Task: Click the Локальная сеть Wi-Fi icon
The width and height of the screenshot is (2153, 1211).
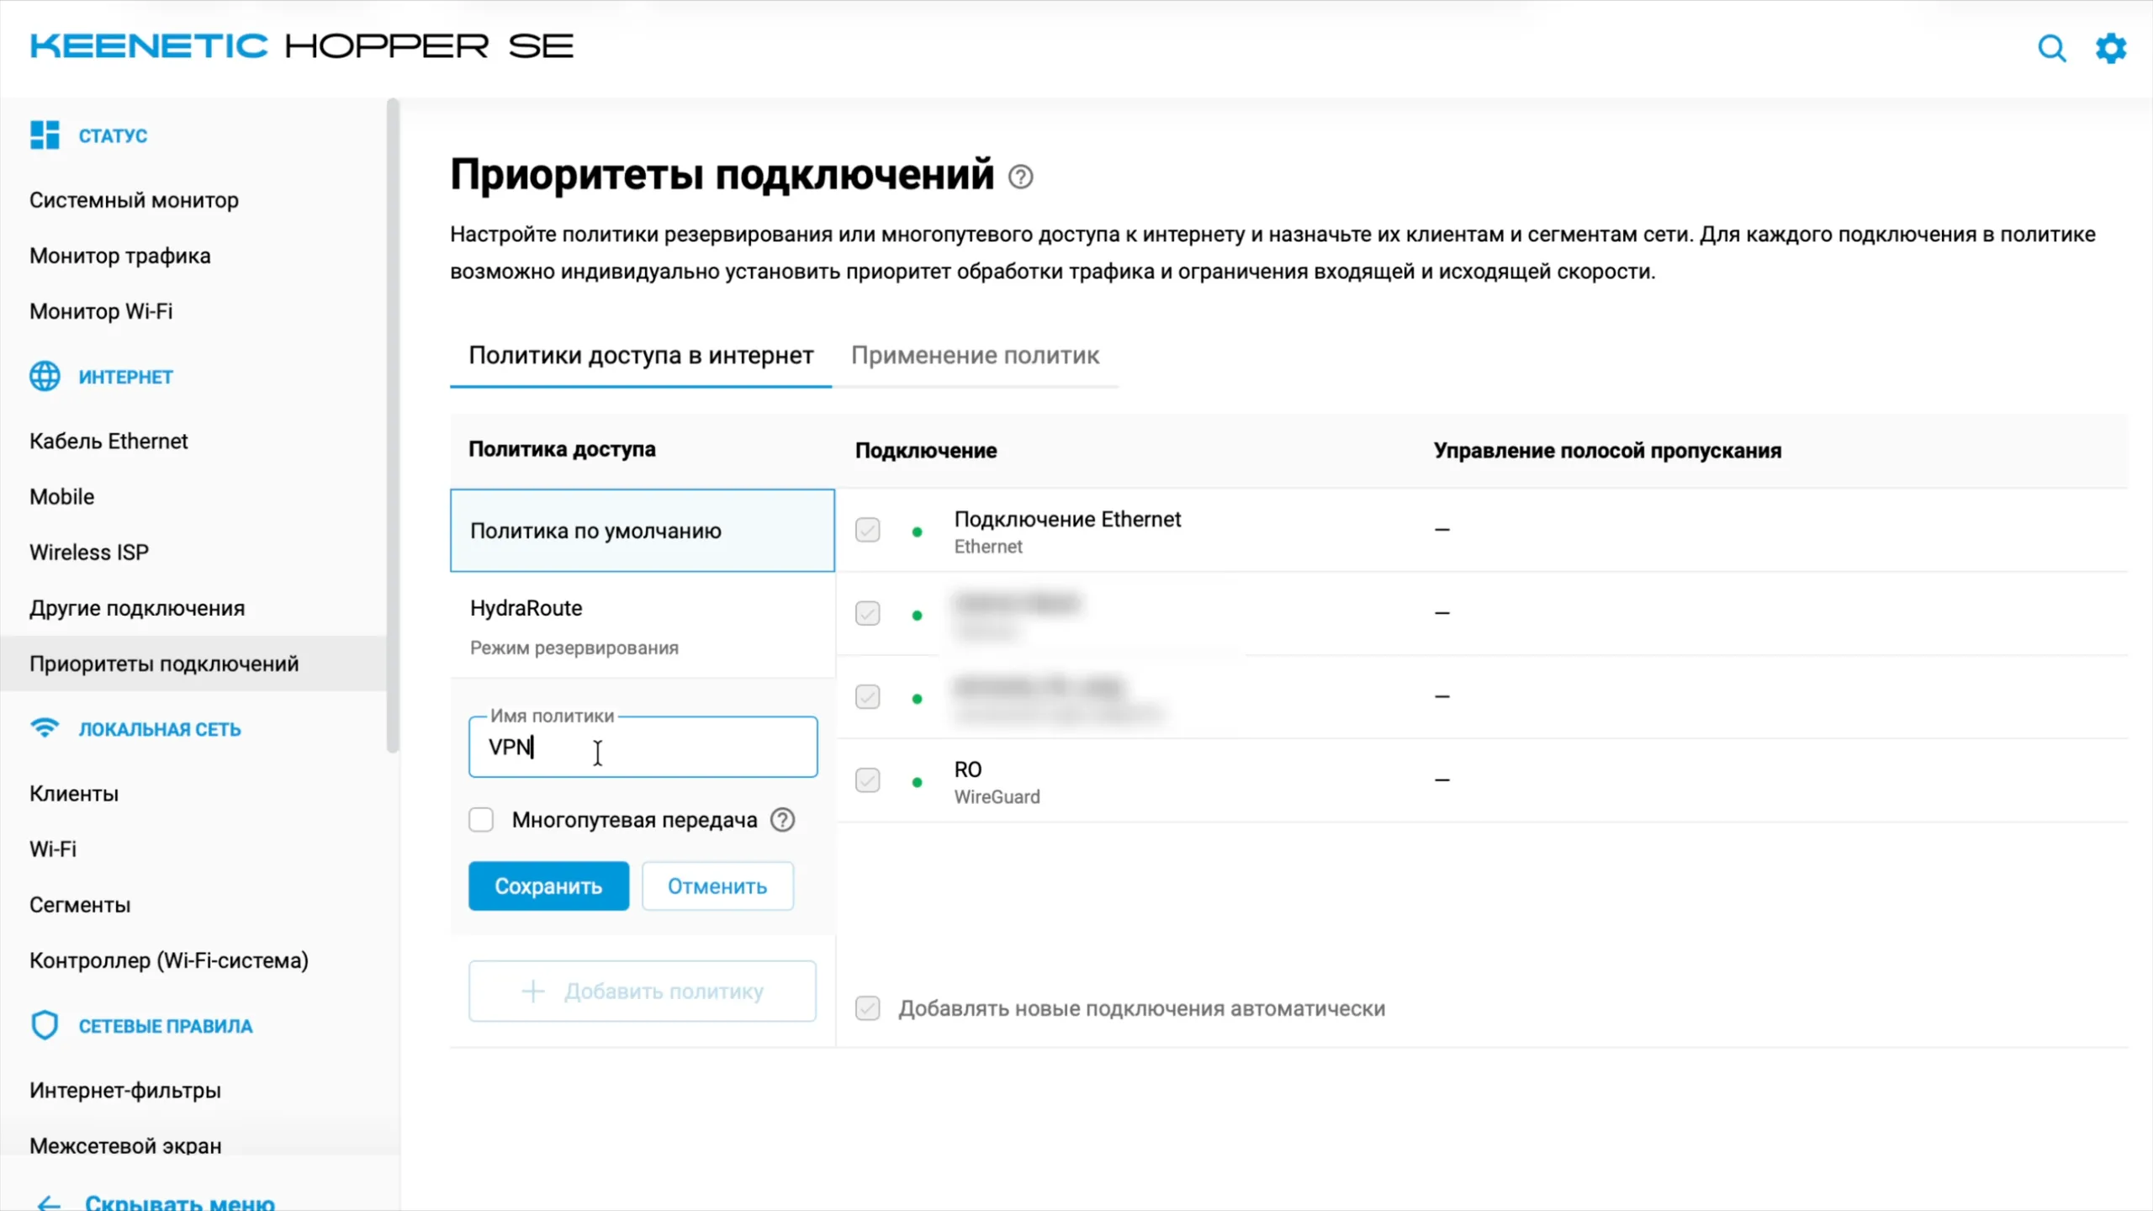Action: 45,727
